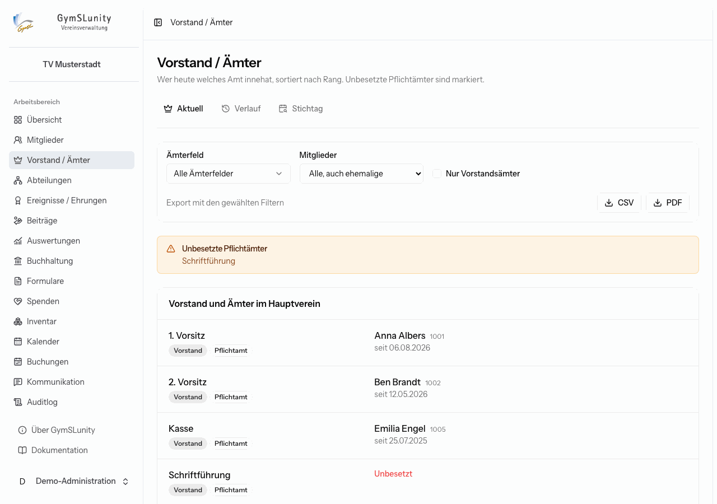
Task: Export the list as PDF
Action: pos(668,203)
